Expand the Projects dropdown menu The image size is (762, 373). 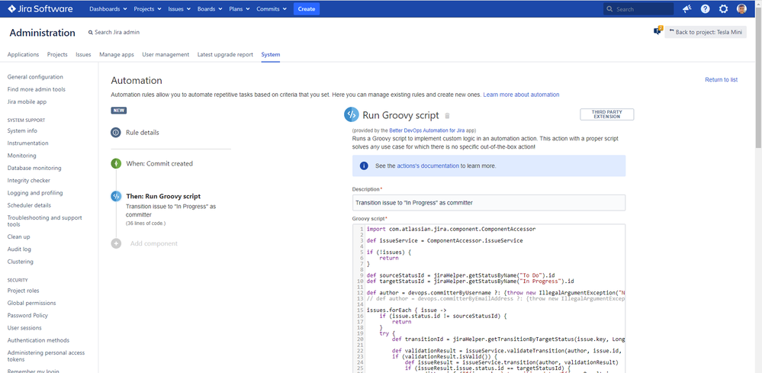click(147, 9)
